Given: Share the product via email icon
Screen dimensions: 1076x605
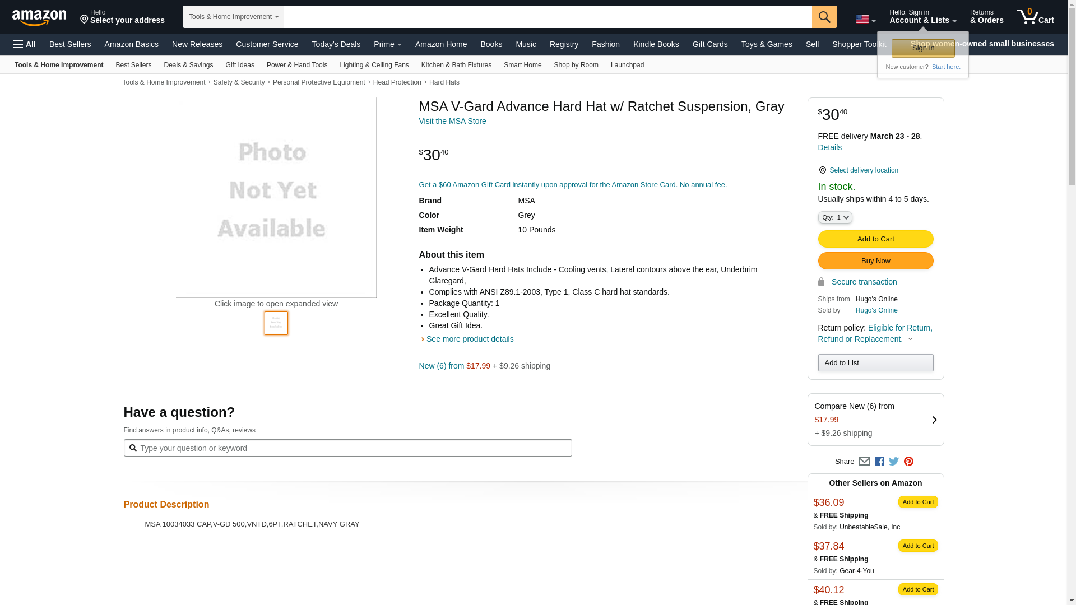Looking at the screenshot, I should tap(864, 462).
